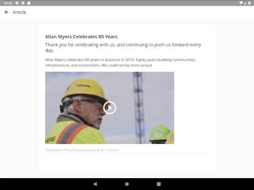
Task: Tap the back arrow in the header
Action: tap(7, 12)
